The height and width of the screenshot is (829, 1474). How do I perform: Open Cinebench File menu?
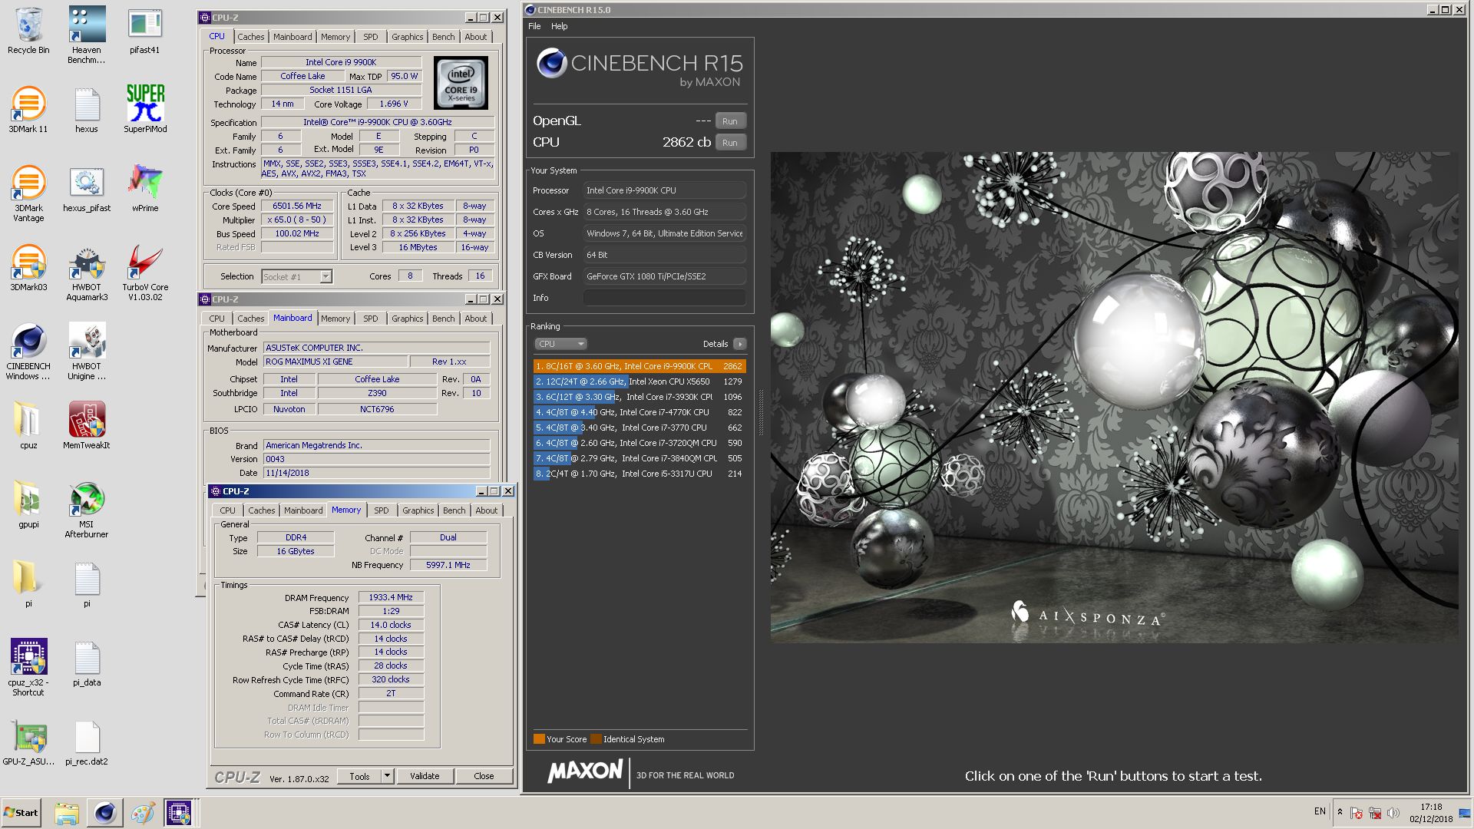click(x=534, y=26)
